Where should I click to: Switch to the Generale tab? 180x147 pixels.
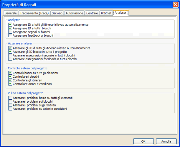[x=11, y=13]
